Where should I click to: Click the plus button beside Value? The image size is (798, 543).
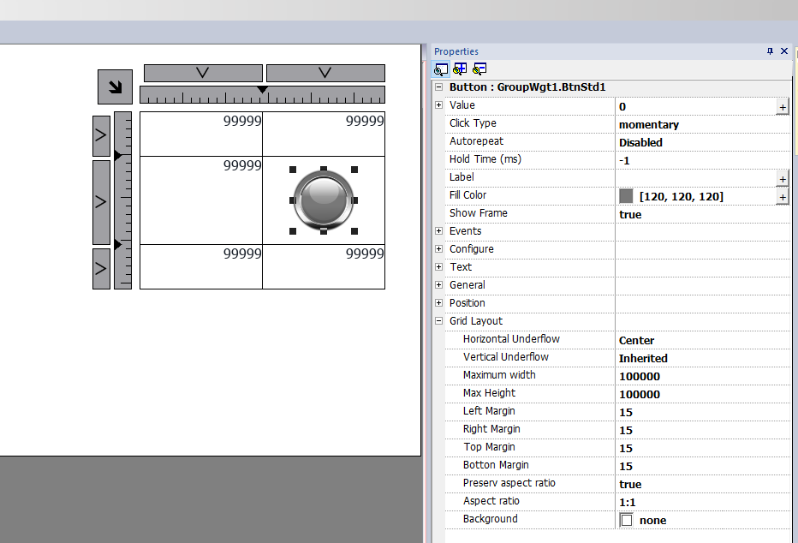[x=782, y=107]
